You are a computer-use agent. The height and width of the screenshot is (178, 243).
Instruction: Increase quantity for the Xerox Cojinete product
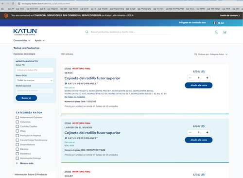tap(207, 78)
